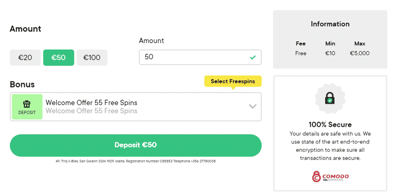This screenshot has height=195, width=396.
Task: Click the padlock security badge icon
Action: tap(330, 98)
